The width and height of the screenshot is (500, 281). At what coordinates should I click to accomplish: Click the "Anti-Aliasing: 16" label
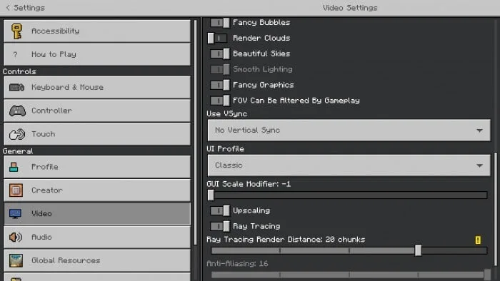point(237,264)
